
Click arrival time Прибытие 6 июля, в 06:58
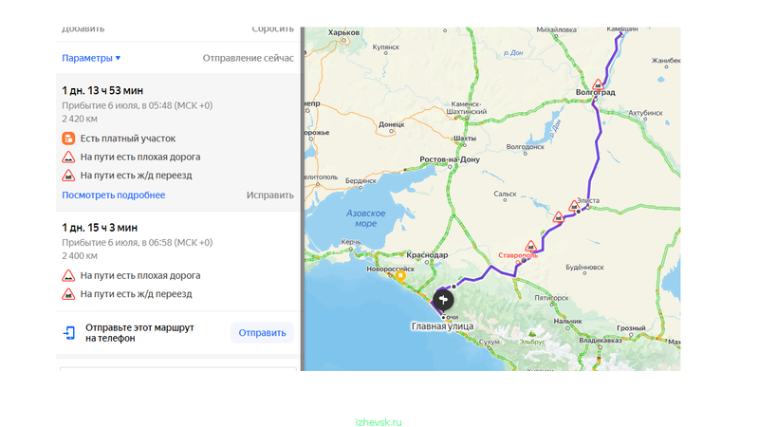(x=137, y=243)
